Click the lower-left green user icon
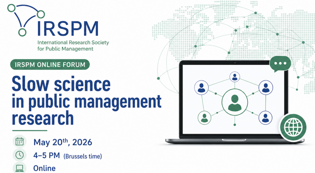 (x=204, y=118)
